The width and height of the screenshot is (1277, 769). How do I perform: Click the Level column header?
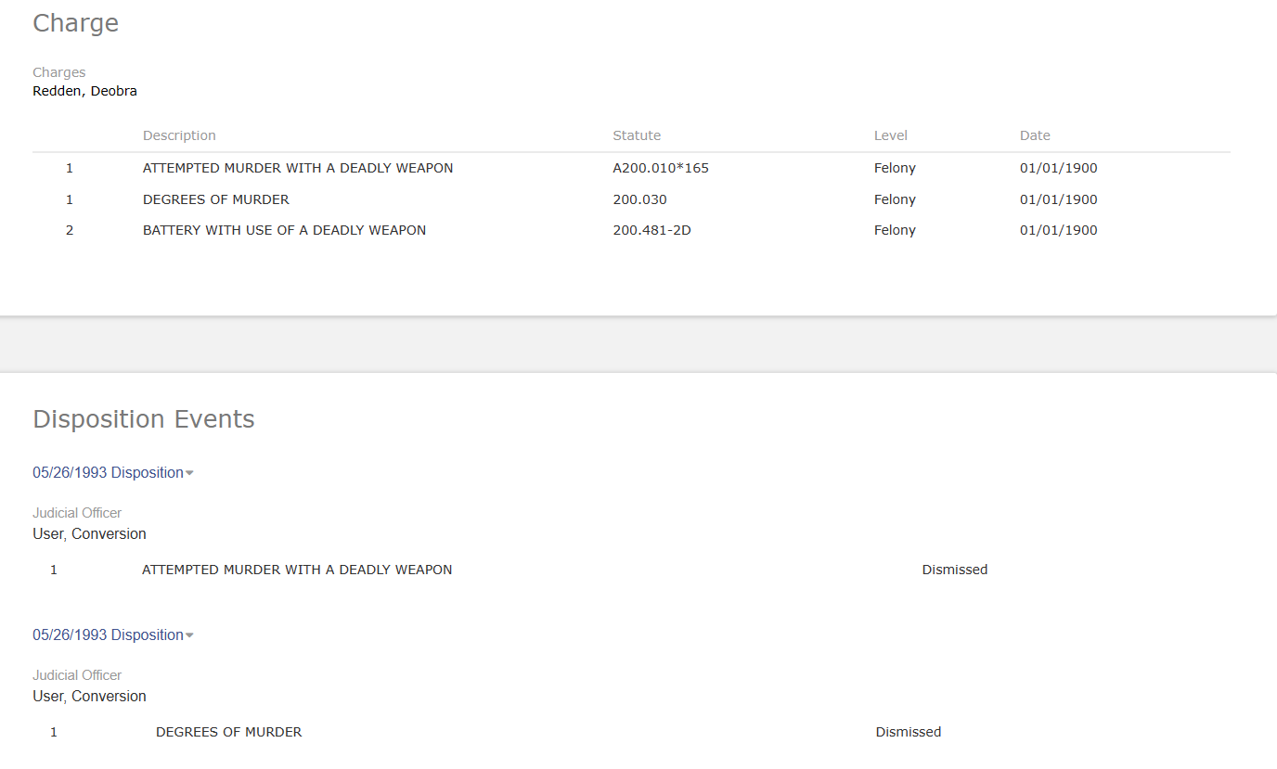point(891,135)
